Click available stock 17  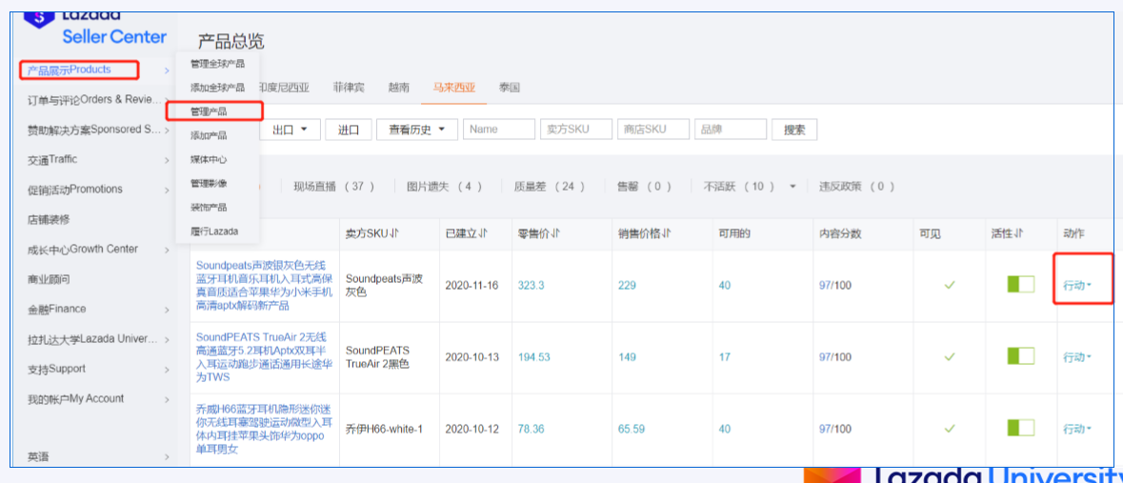coord(725,357)
